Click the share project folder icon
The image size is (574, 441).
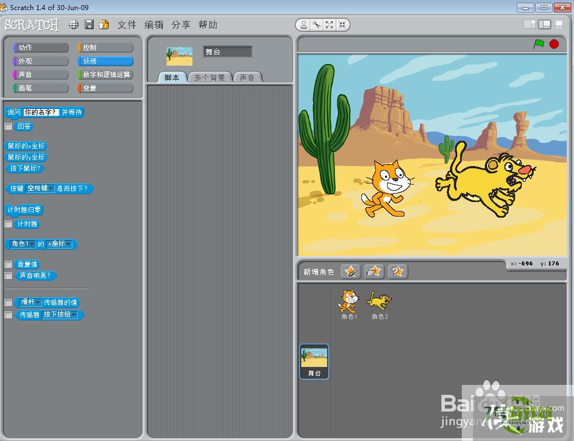(x=104, y=25)
